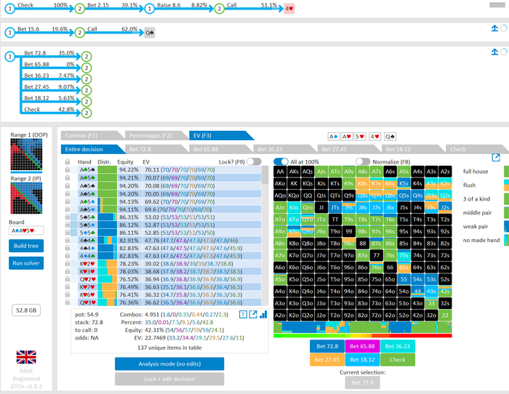Click the Build tree button

(x=26, y=246)
